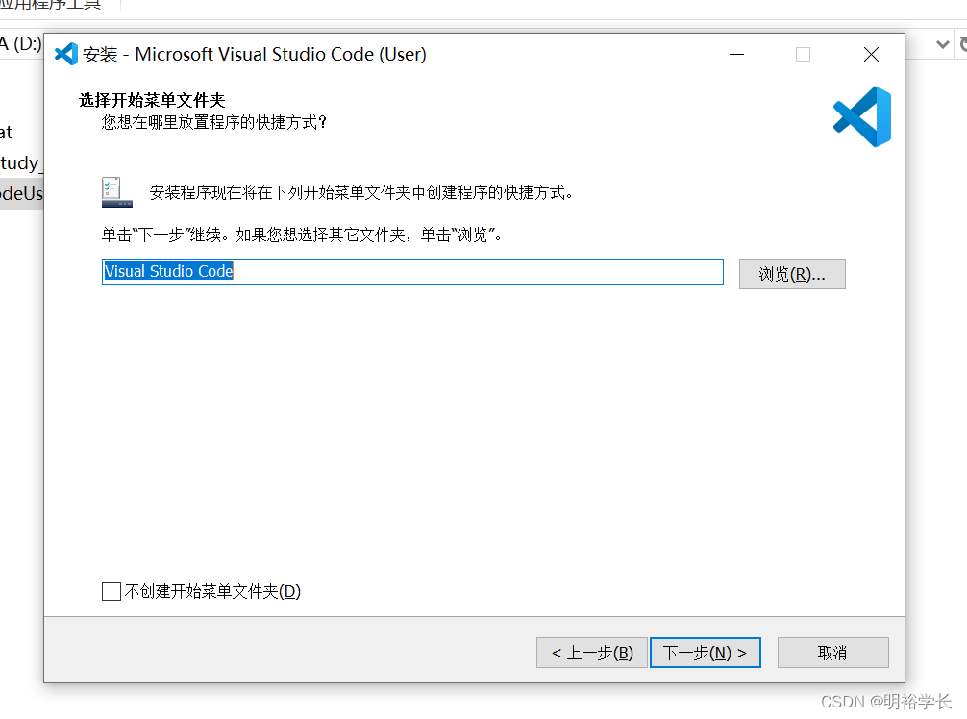This screenshot has height=719, width=967.
Task: Click the 浏览(R)... browse button
Action: 792,274
